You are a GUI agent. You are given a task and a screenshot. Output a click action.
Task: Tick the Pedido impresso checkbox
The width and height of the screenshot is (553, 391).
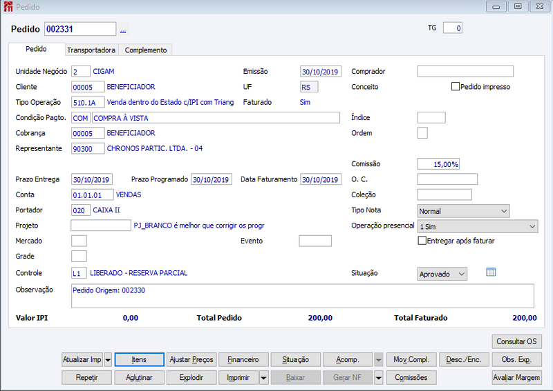456,87
